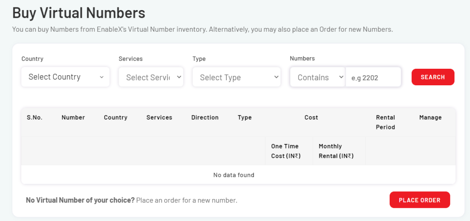470x221 pixels.
Task: Click the 'No data found' message
Action: (x=234, y=175)
